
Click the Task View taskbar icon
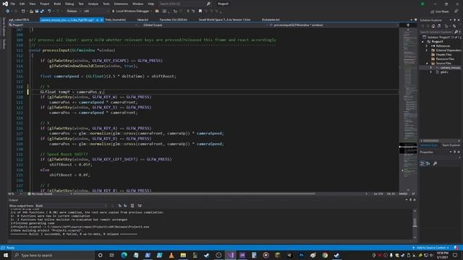pos(112,255)
